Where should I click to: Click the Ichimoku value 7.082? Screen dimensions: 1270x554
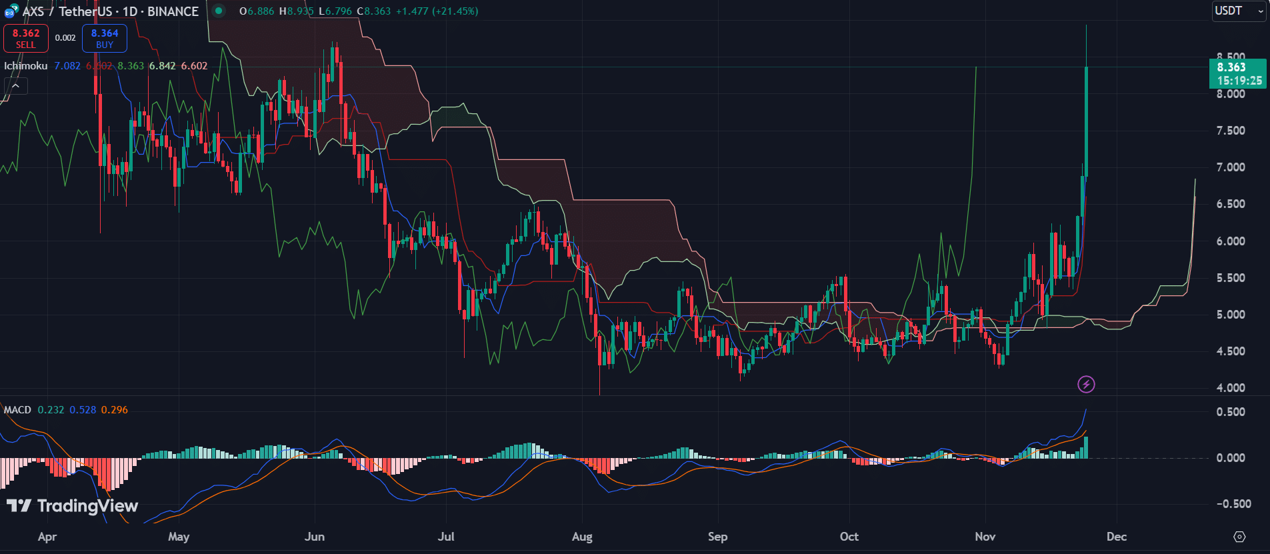click(x=67, y=66)
